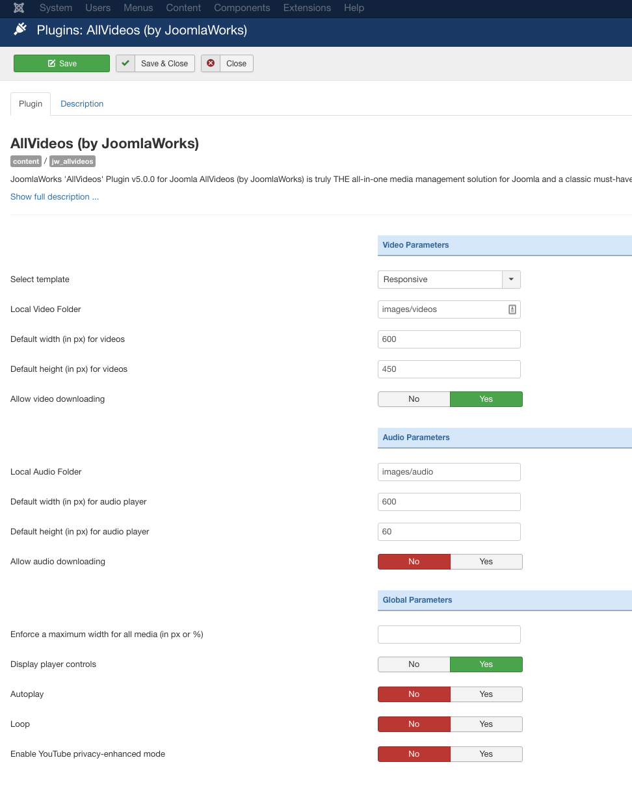
Task: Click the plug icon beside Plugins title
Action: coord(20,30)
